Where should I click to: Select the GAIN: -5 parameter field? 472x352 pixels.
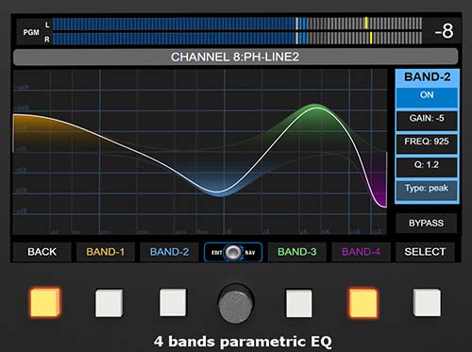click(427, 121)
